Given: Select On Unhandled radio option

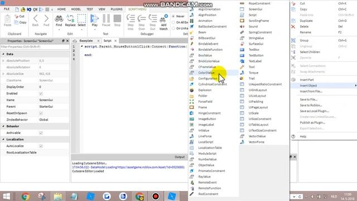Looking at the screenshot, I should (x=173, y=28).
